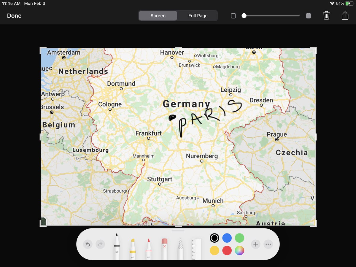Choose the yellow color swatch
The height and width of the screenshot is (267, 356).
click(214, 251)
